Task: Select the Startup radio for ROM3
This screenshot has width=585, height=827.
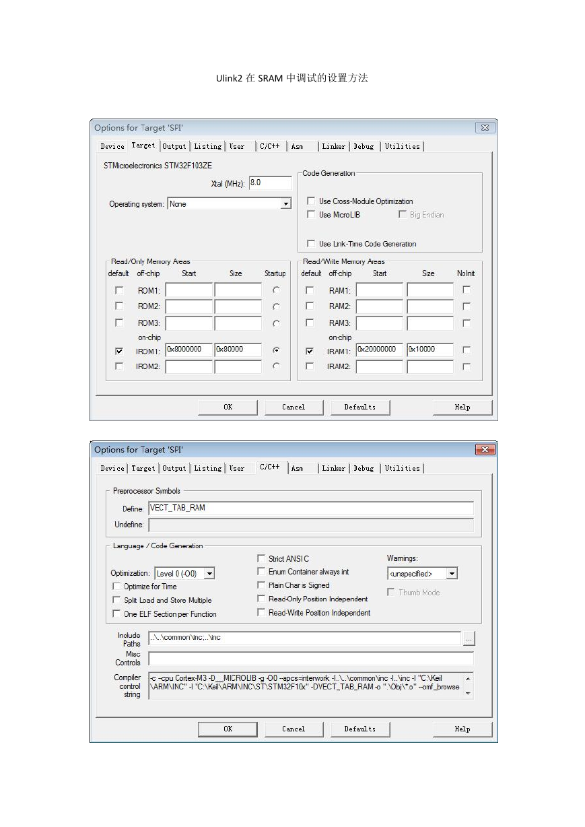Action: (x=276, y=323)
